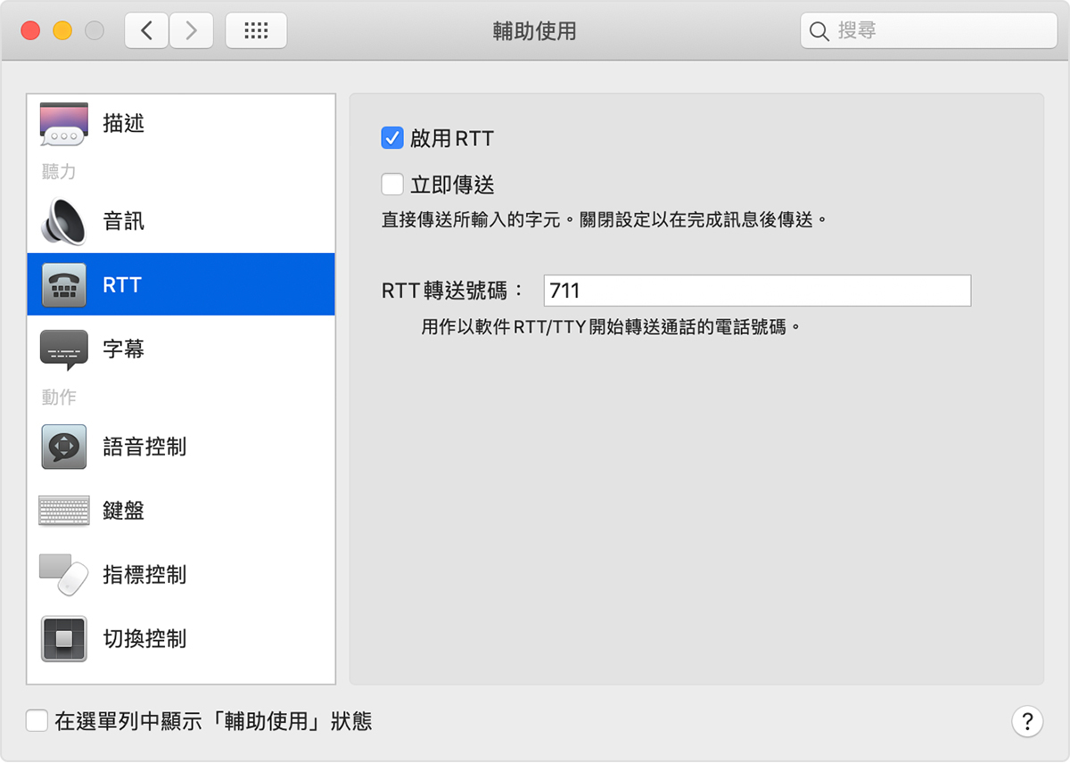The height and width of the screenshot is (763, 1070).
Task: Disable the 啟用 RTT checkbox
Action: pos(392,138)
